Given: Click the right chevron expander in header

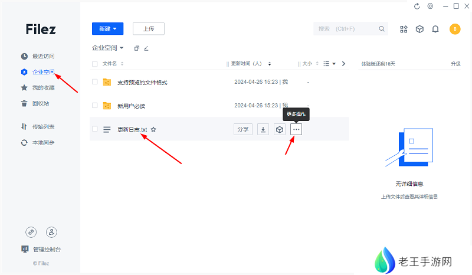Looking at the screenshot, I should [x=343, y=64].
